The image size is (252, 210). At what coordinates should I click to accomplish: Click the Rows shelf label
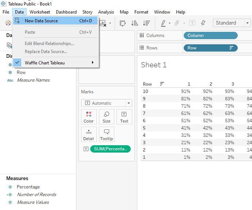coord(152,48)
